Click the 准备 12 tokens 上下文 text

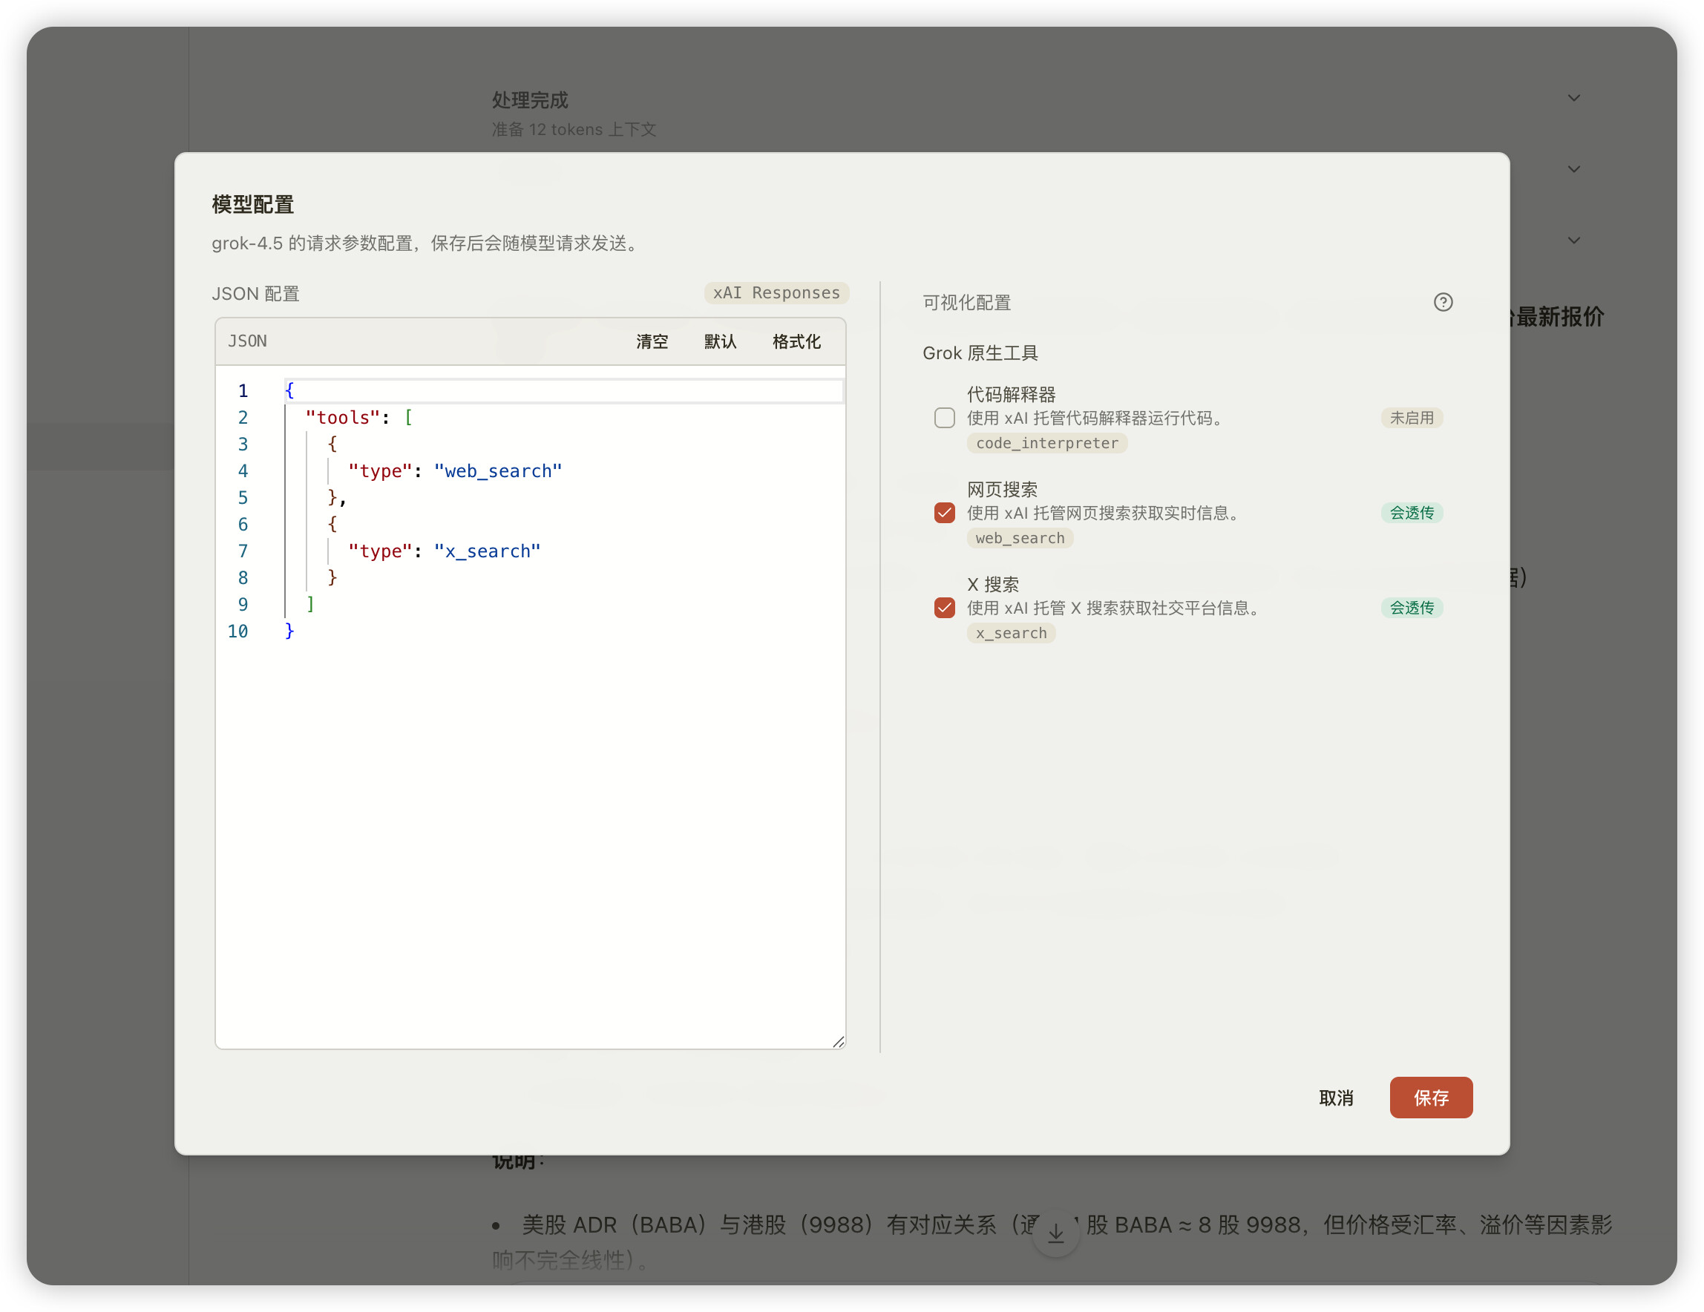click(x=574, y=129)
